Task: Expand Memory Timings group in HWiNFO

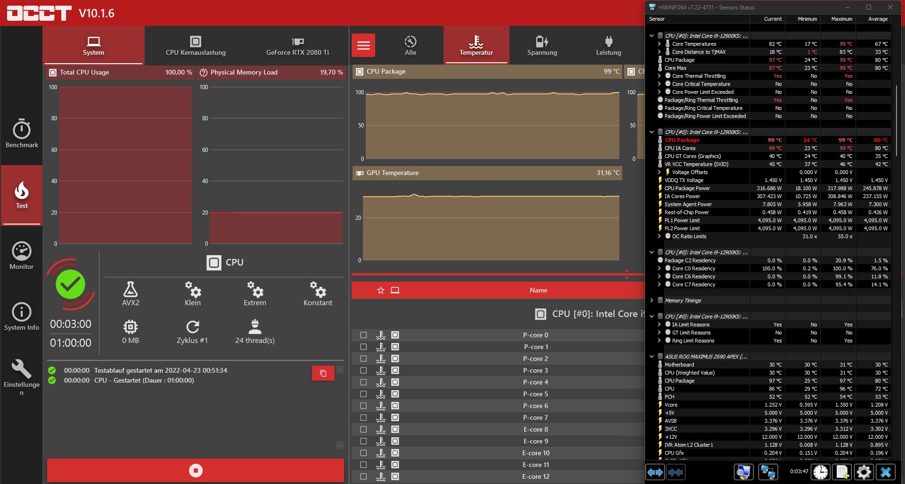Action: coord(651,300)
